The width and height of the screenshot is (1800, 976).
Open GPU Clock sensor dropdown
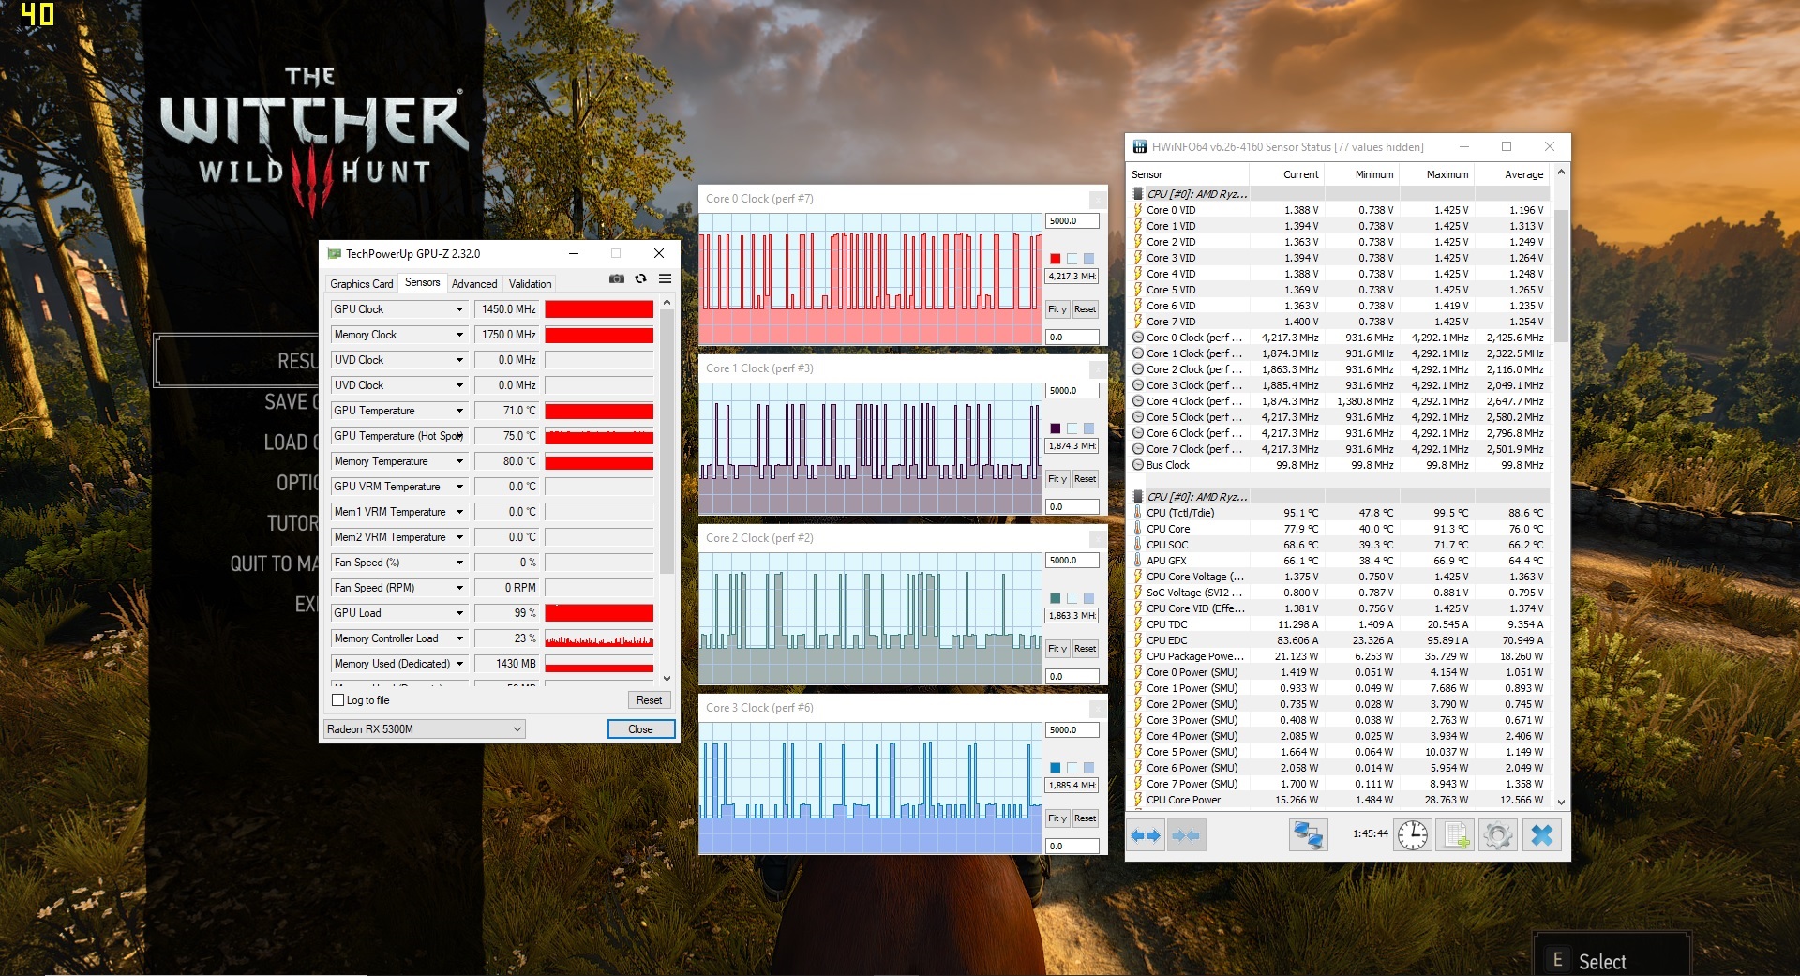(459, 309)
